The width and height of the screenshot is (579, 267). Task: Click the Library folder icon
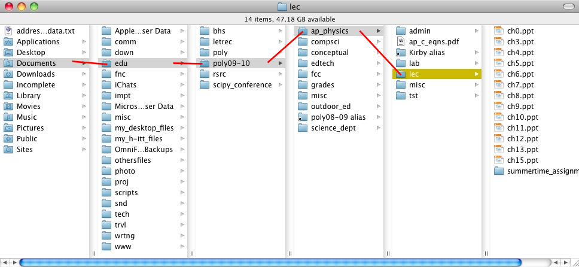(x=8, y=95)
